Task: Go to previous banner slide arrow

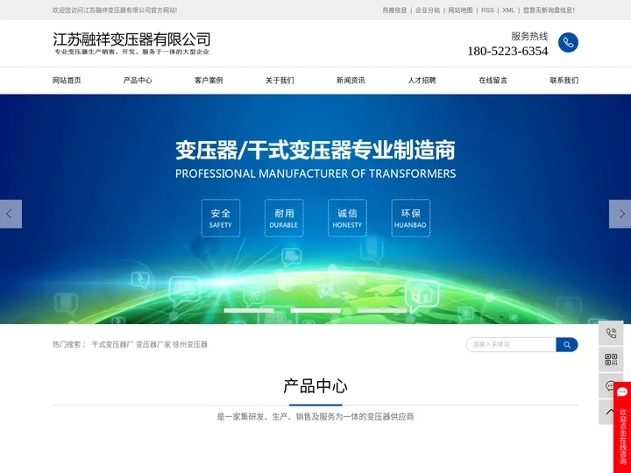Action: pos(11,214)
